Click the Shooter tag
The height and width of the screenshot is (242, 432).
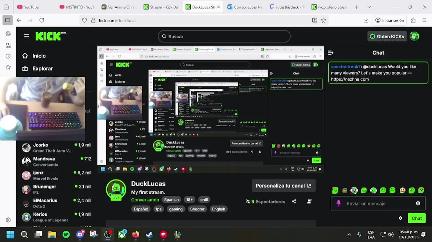197,209
